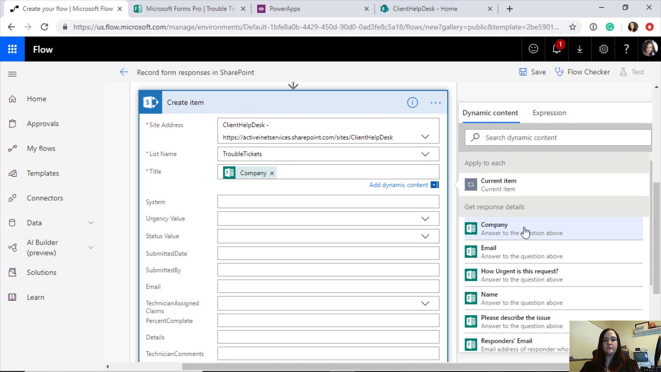This screenshot has width=661, height=372.
Task: Click the SubmittedDate input field
Action: (x=328, y=253)
